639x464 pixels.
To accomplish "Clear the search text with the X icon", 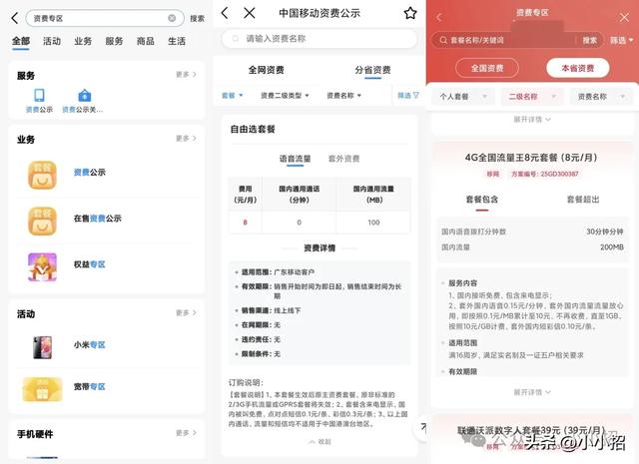I will [x=172, y=18].
